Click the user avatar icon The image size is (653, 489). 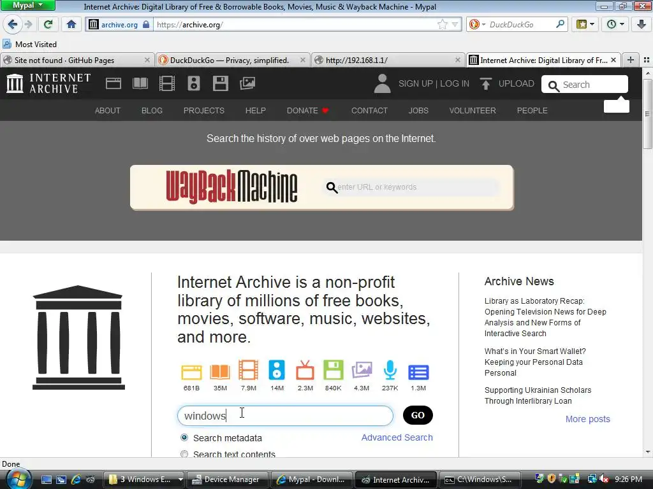[382, 83]
